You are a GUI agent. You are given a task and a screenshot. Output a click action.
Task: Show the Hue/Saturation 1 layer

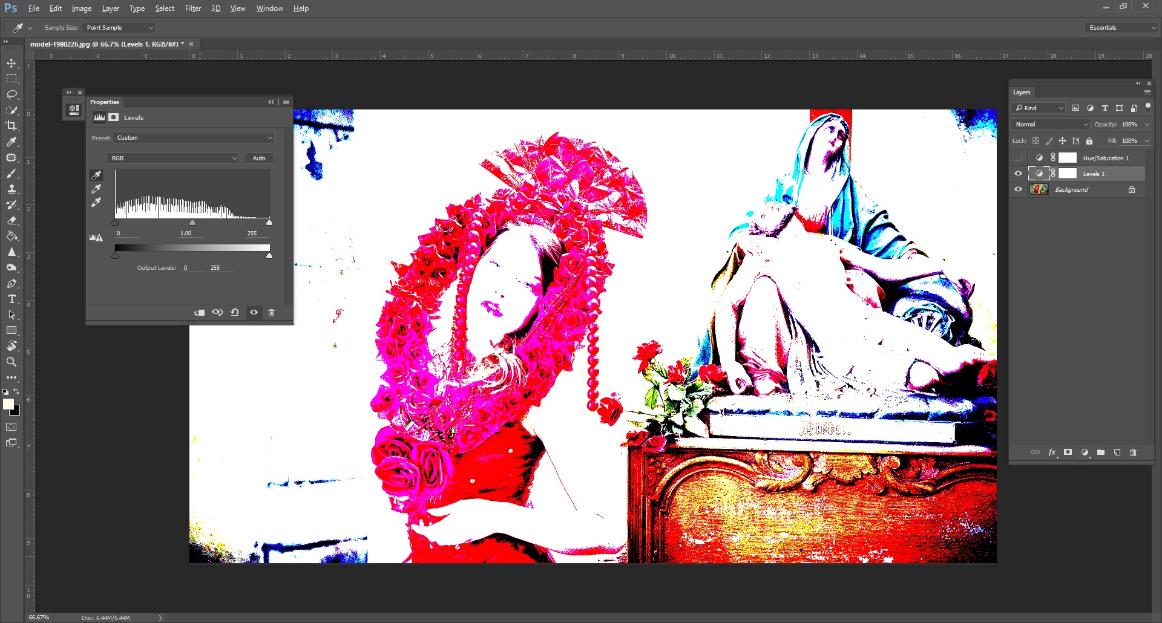tap(1018, 158)
